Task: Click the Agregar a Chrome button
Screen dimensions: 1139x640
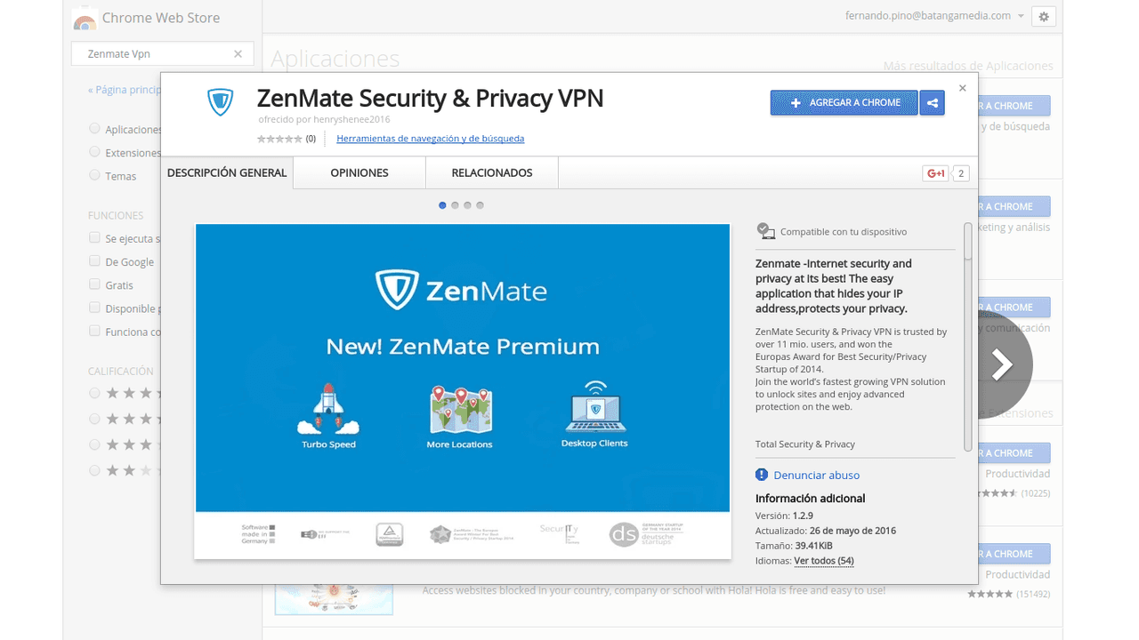Action: (x=844, y=103)
